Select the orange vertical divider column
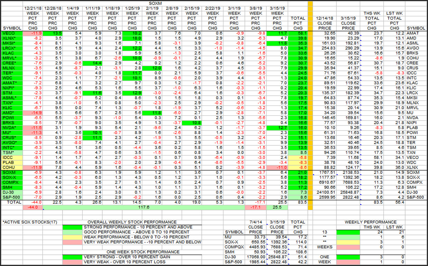 coord(310,104)
